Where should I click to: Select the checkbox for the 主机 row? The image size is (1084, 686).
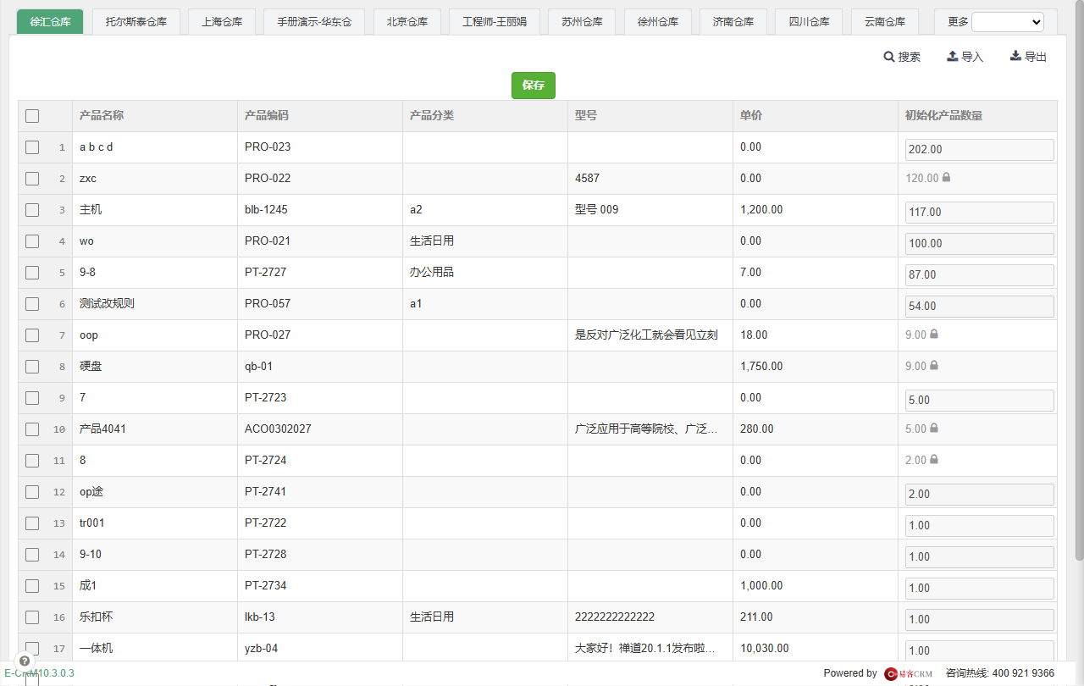coord(32,210)
